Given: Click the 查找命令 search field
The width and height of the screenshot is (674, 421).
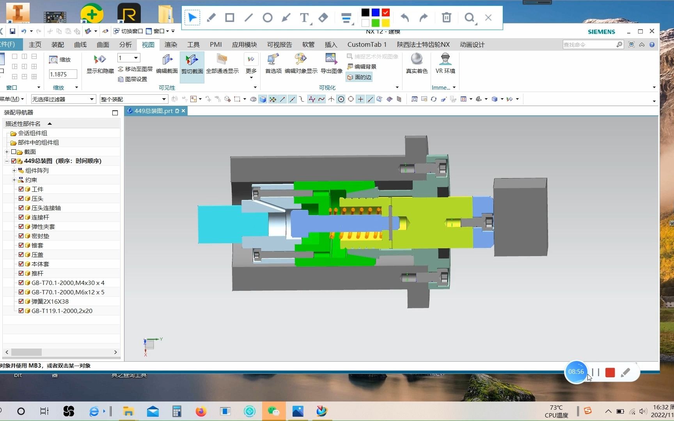Looking at the screenshot, I should tap(589, 44).
